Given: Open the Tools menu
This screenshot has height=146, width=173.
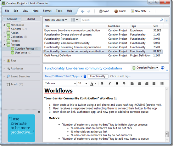Looking at the screenshot, I should (x=59, y=11).
